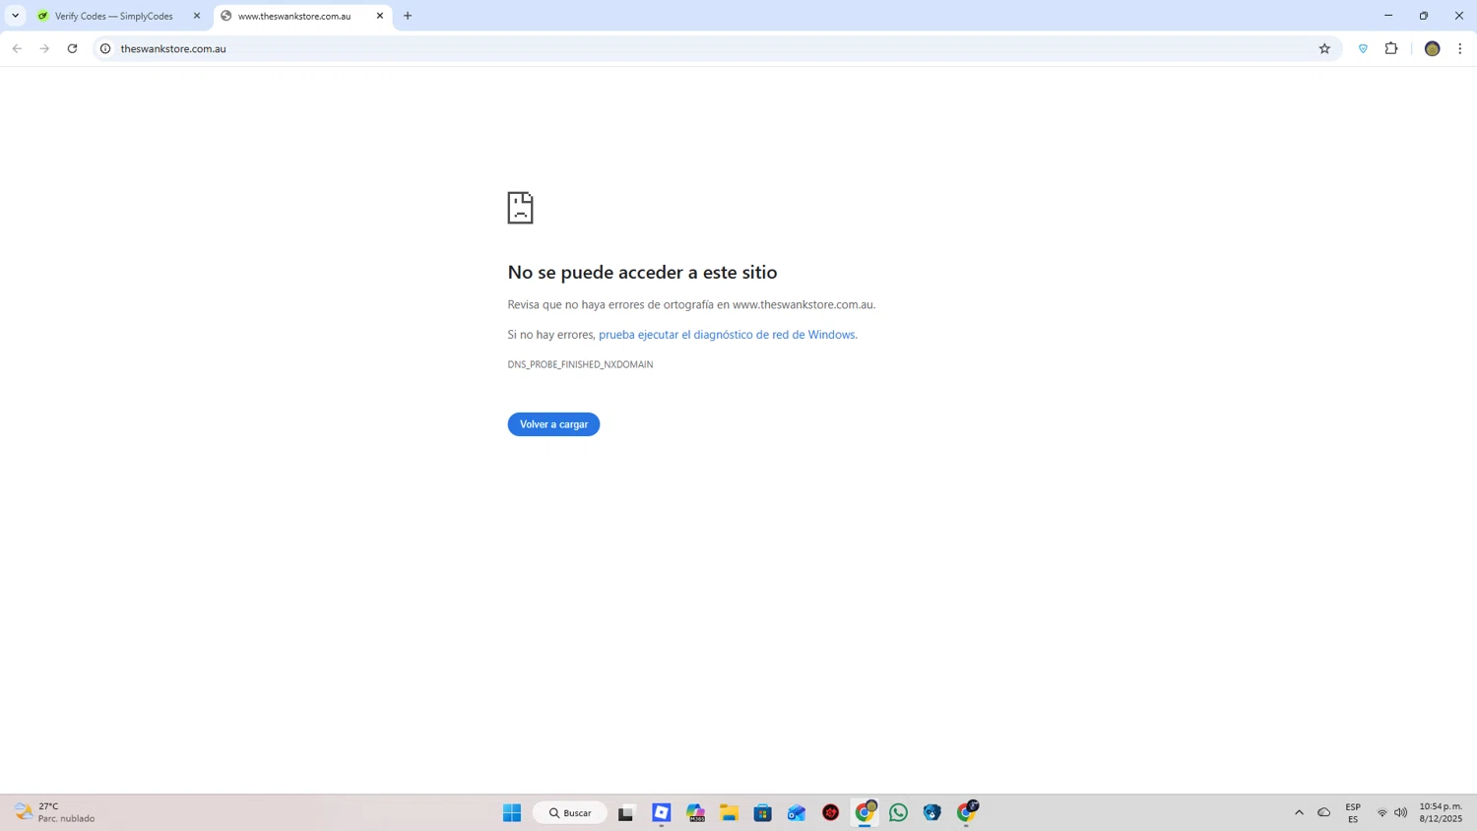
Task: Open a new browser tab
Action: [408, 16]
